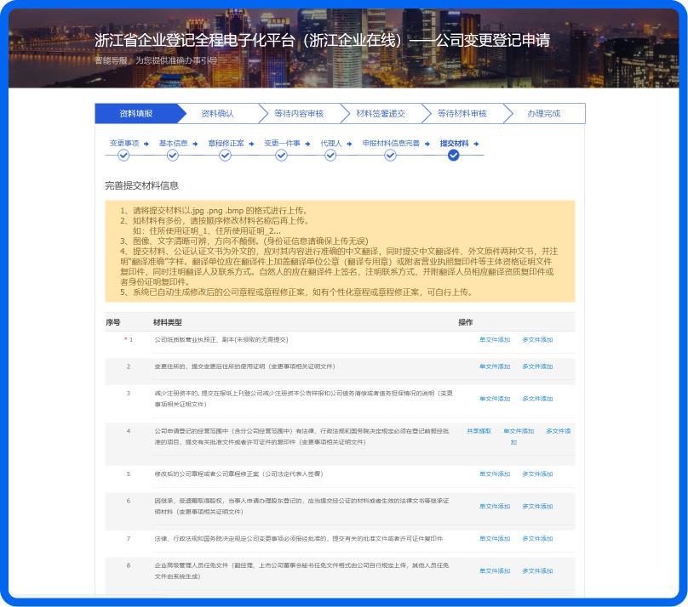This screenshot has height=607, width=688.
Task: Go to the 材料签署递交 step
Action: coord(380,114)
